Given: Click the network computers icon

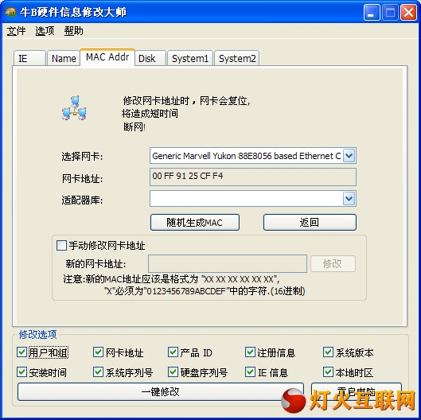Looking at the screenshot, I should coord(74,108).
